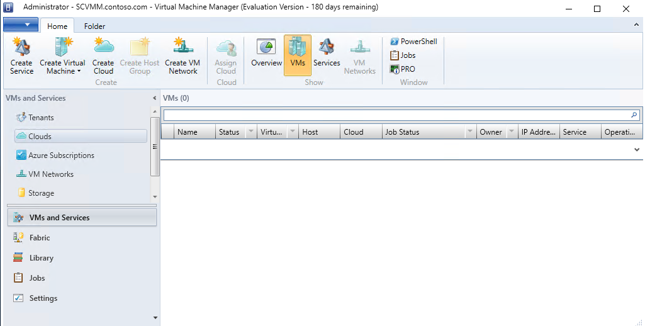Sort by the Service column header

(x=580, y=132)
